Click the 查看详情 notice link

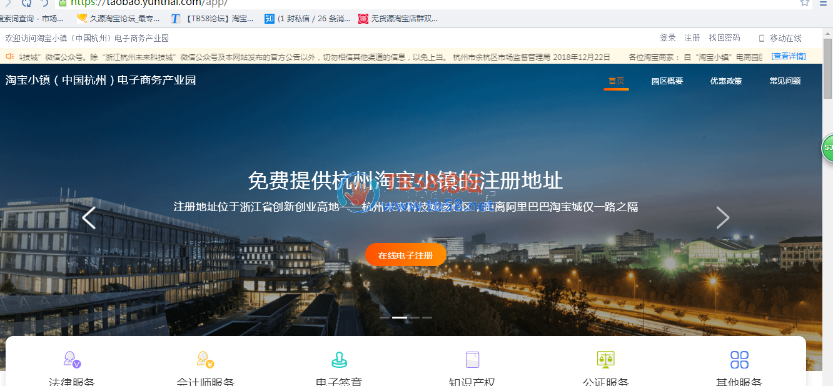788,56
